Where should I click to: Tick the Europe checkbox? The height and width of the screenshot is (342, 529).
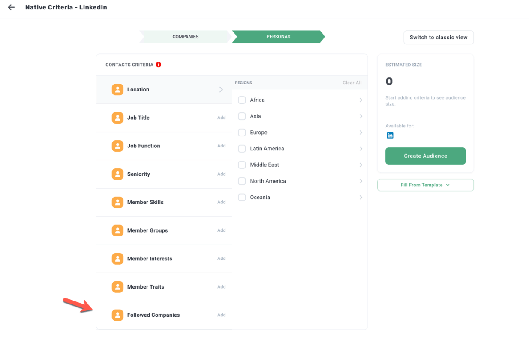click(x=242, y=133)
